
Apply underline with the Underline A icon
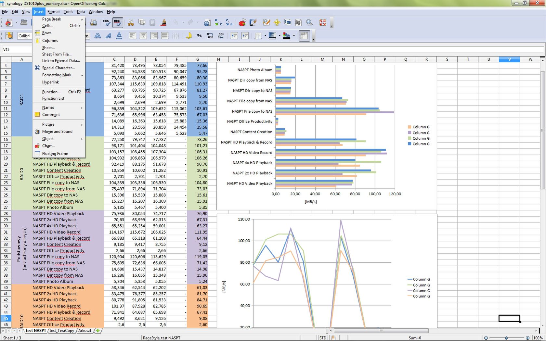point(119,36)
